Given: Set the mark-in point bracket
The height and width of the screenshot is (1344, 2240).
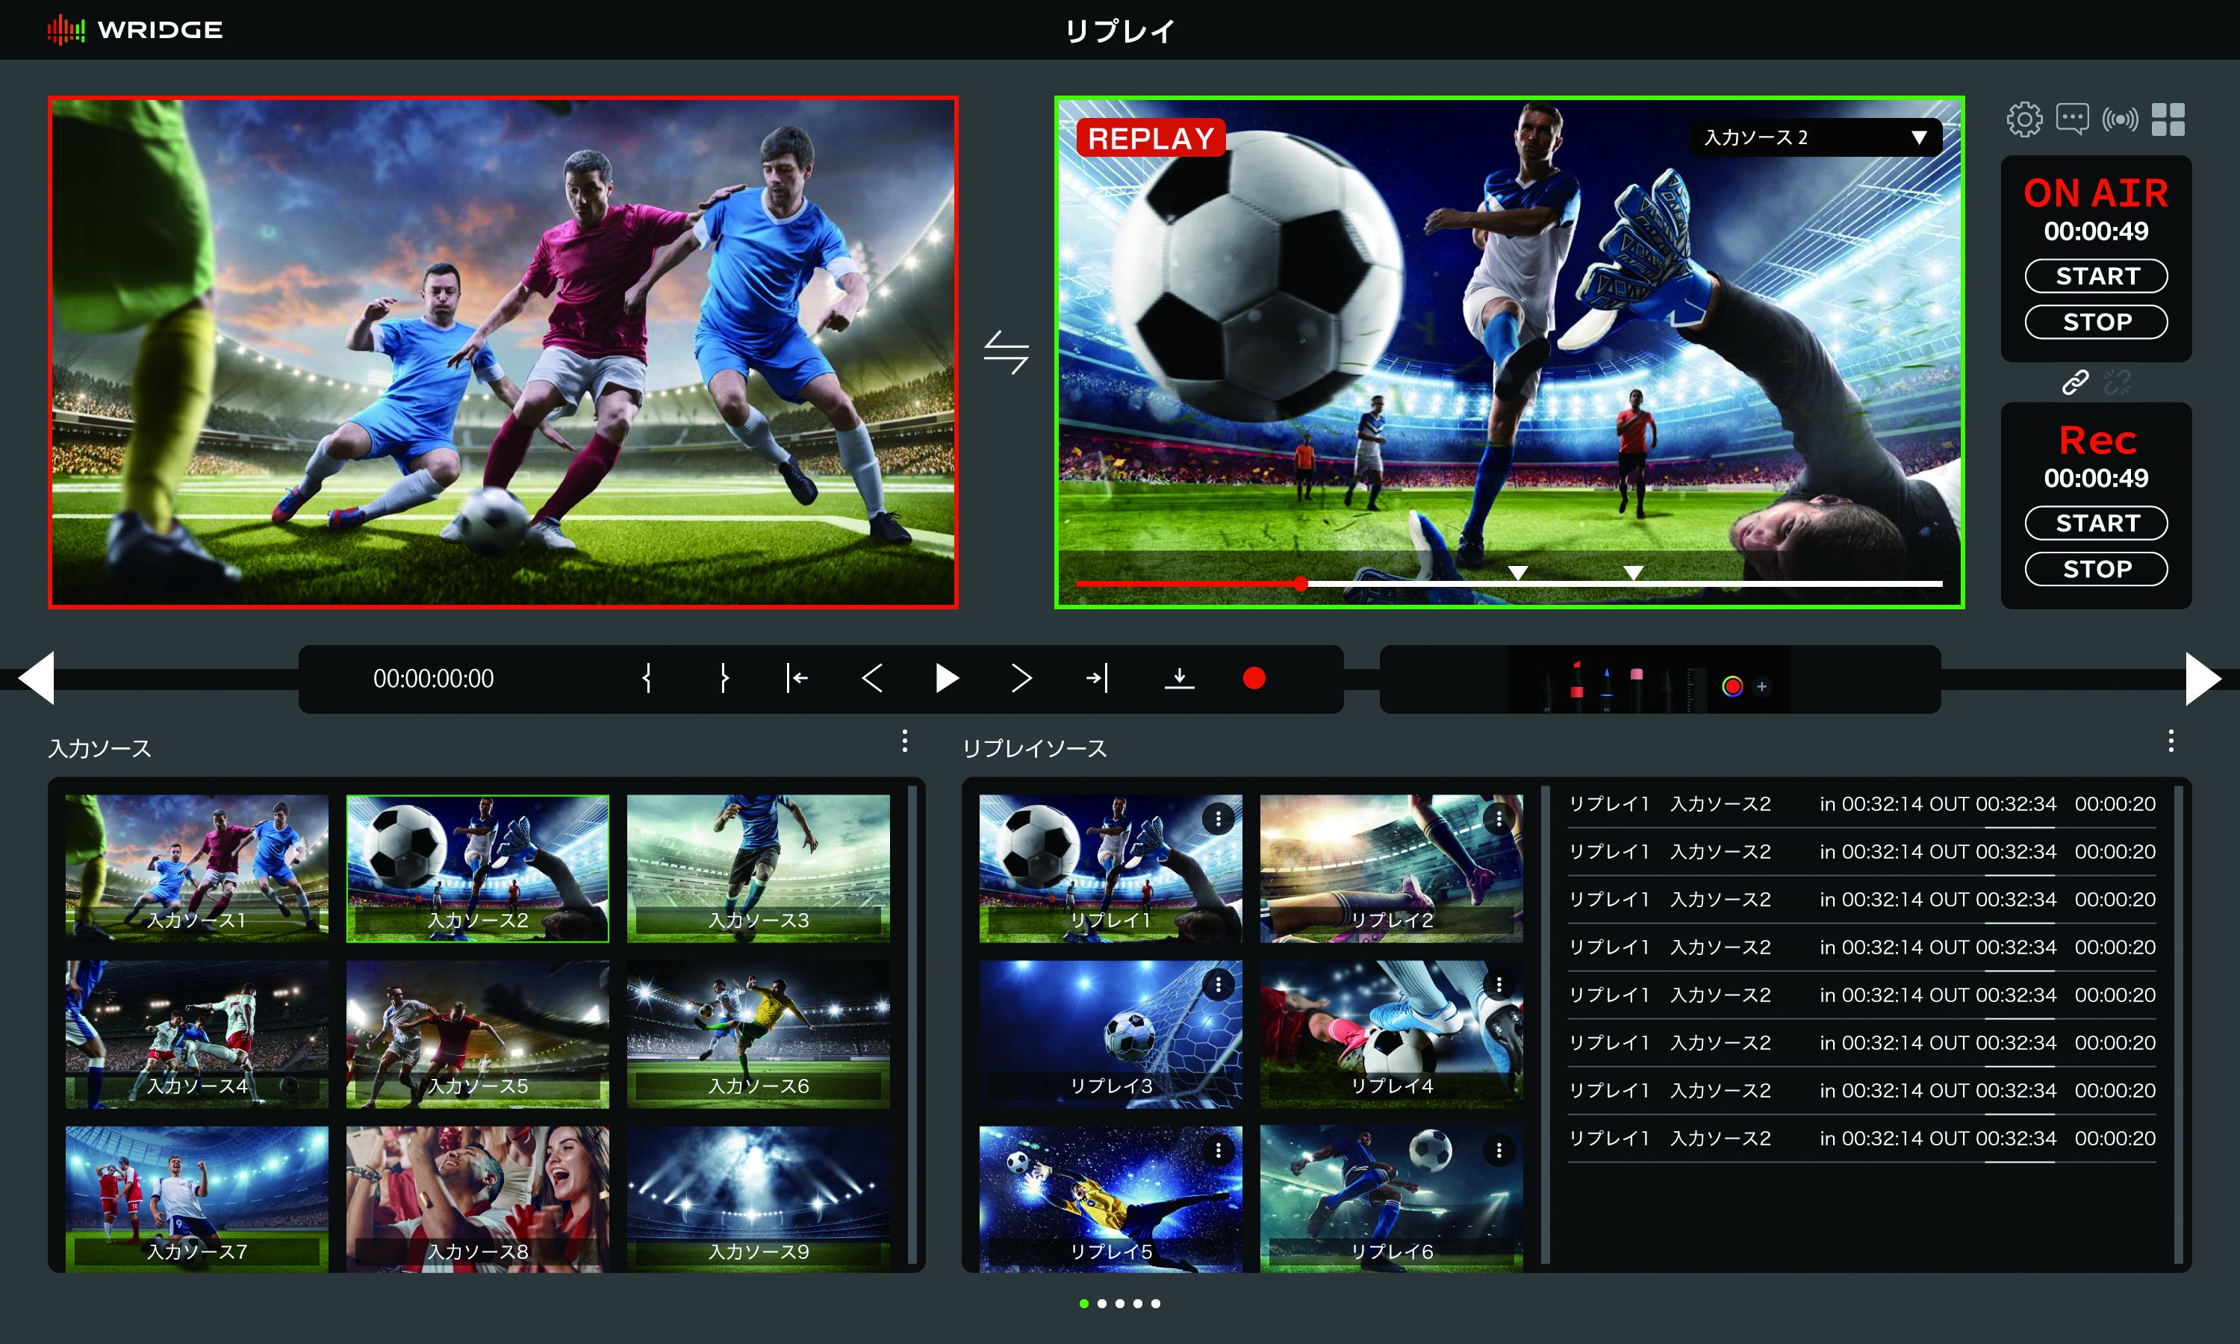Looking at the screenshot, I should (x=647, y=678).
